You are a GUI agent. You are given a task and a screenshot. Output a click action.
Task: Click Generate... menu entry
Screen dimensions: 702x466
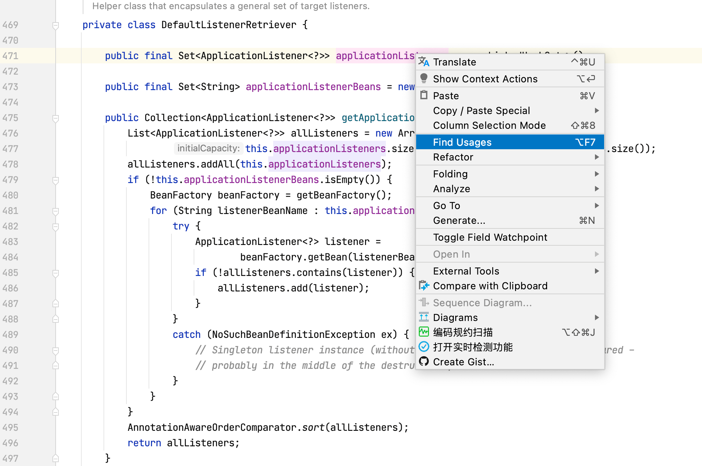459,220
